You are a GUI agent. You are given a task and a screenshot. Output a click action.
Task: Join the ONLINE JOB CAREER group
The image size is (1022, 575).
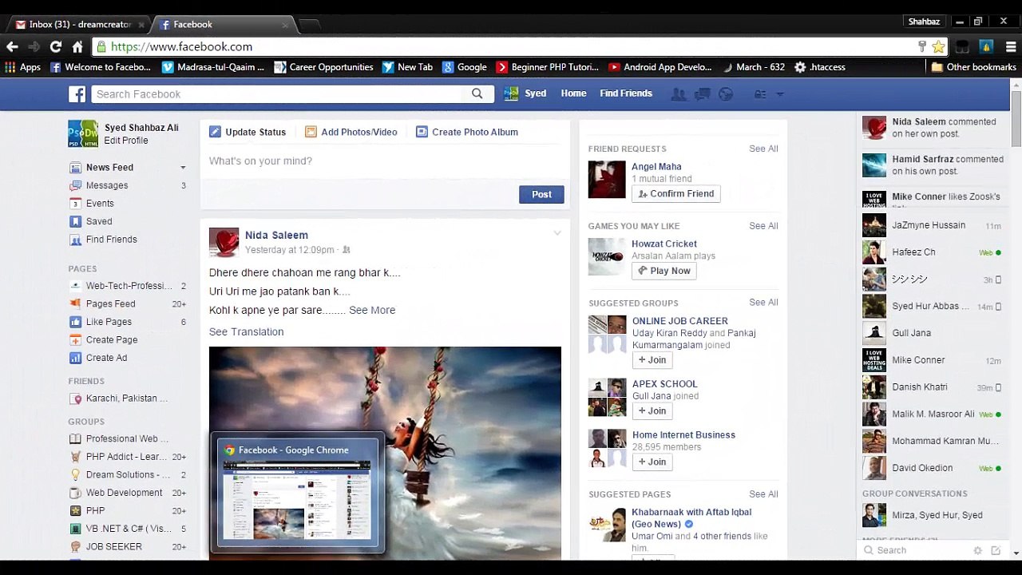[652, 360]
